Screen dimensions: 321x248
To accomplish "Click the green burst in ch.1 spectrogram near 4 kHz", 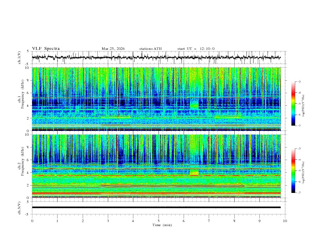I will [194, 104].
